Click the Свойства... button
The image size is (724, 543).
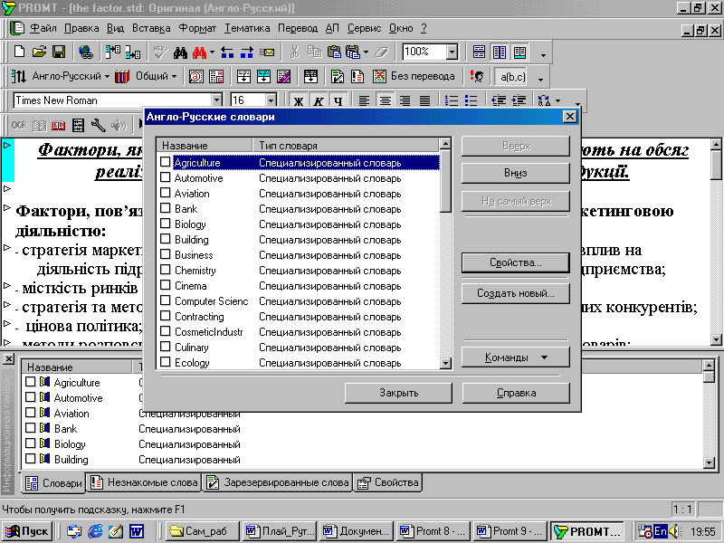pyautogui.click(x=515, y=262)
